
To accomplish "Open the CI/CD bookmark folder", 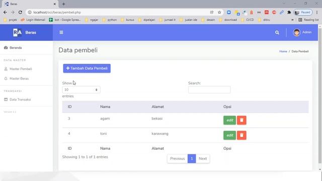I will pos(248,20).
